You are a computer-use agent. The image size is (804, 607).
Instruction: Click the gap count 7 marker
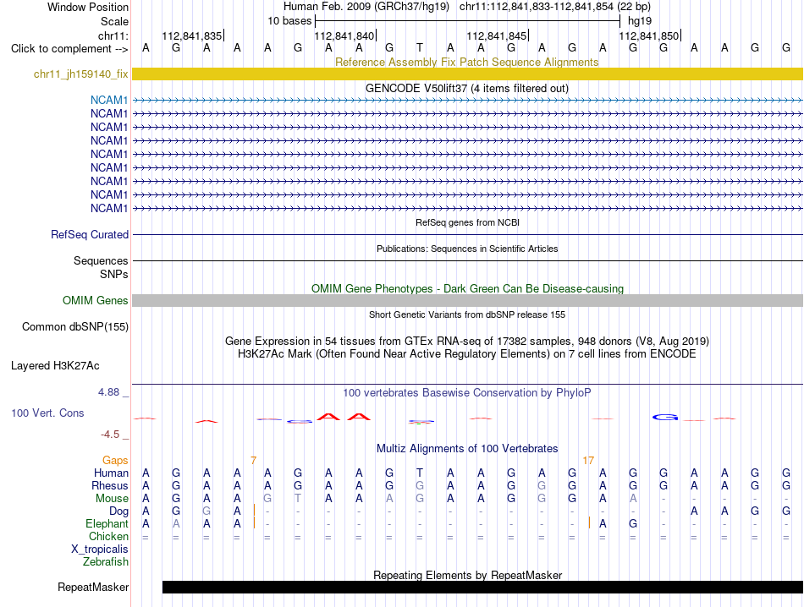pyautogui.click(x=253, y=461)
